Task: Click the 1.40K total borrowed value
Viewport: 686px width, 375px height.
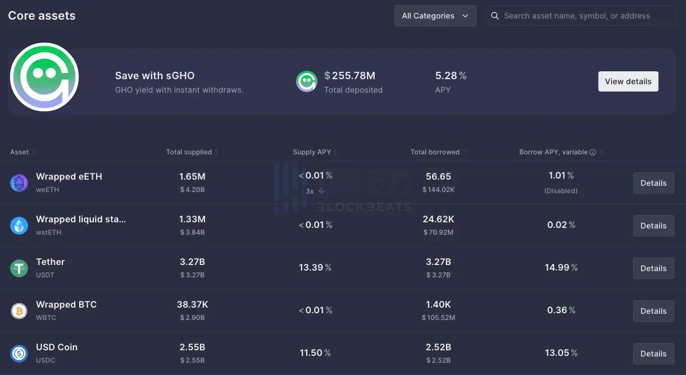Action: click(438, 304)
